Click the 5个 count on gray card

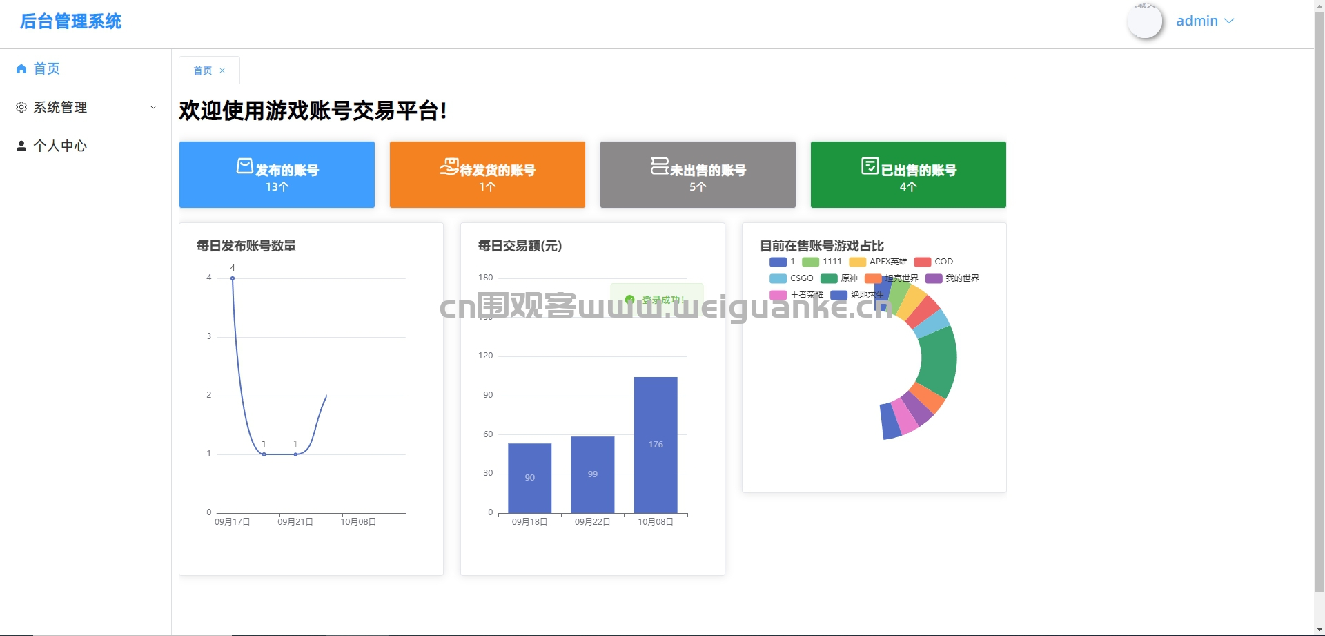pos(698,187)
